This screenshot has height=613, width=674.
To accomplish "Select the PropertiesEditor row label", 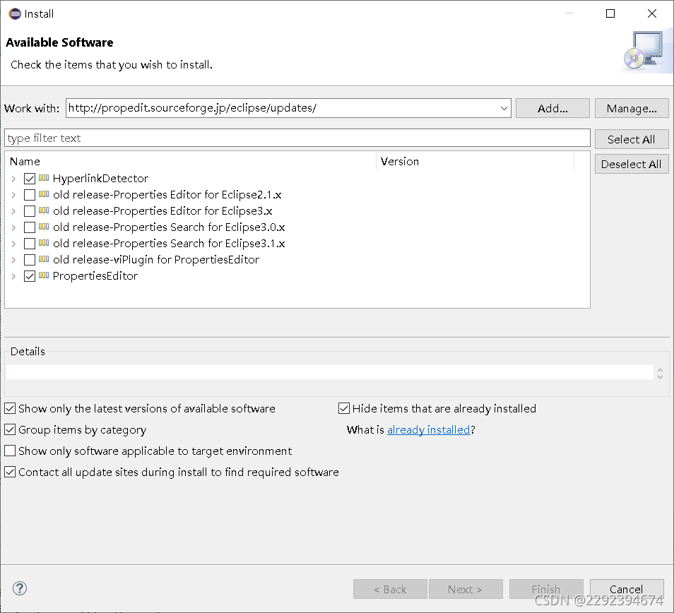I will pyautogui.click(x=95, y=276).
